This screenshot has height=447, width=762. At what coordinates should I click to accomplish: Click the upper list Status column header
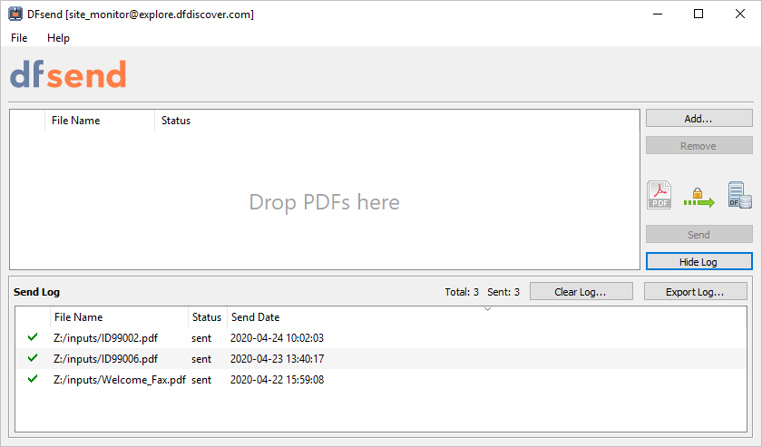click(176, 121)
